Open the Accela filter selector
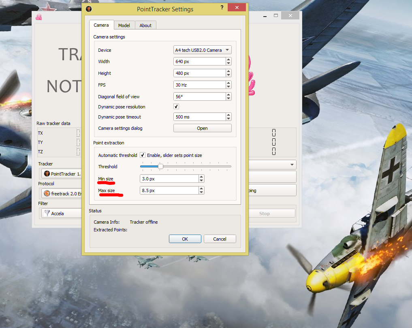Screen dimensions: 412x328 (61, 213)
